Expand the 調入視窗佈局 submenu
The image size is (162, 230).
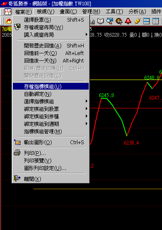click(x=51, y=35)
